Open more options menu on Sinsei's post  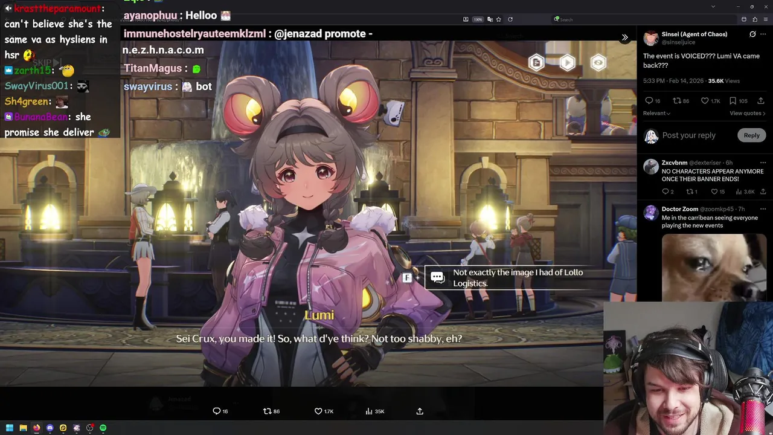point(764,34)
